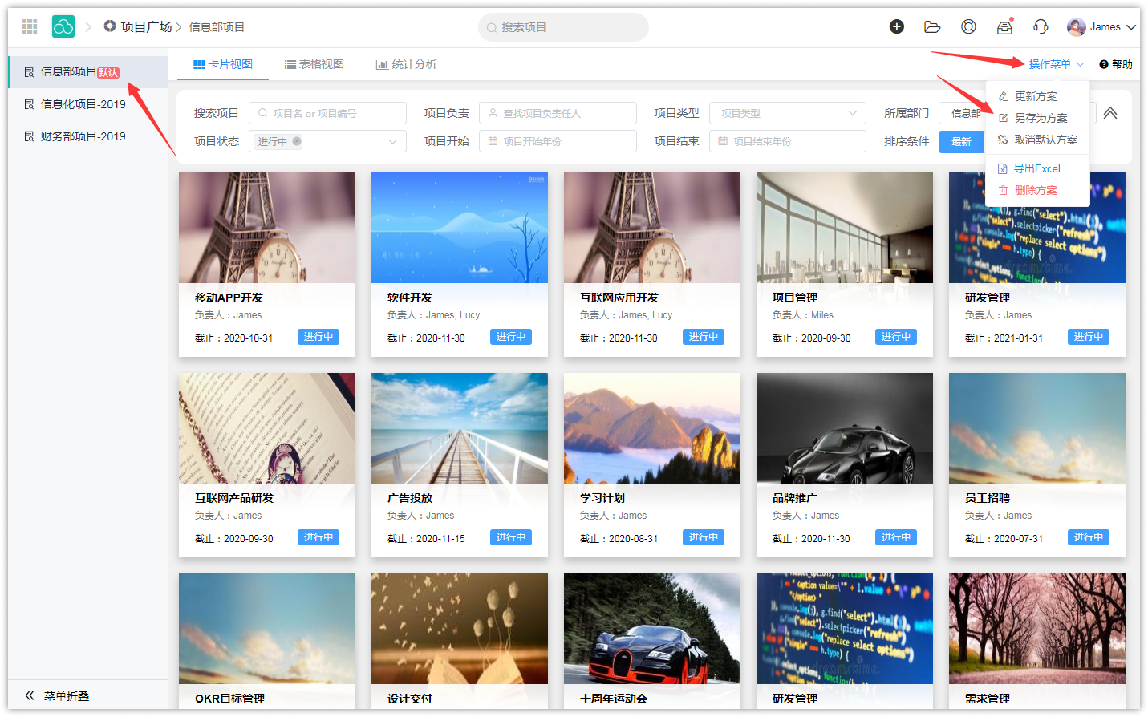1148x717 pixels.
Task: Open the 品牌推广 car card image
Action: (x=845, y=428)
